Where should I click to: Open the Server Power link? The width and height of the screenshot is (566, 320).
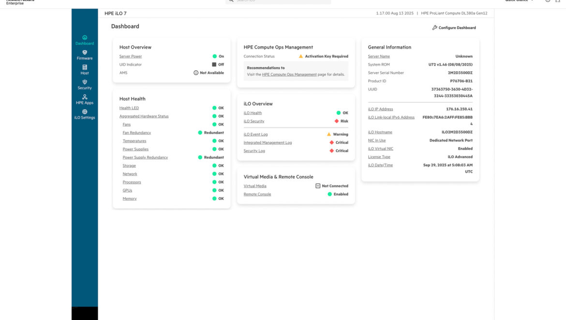pyautogui.click(x=131, y=56)
